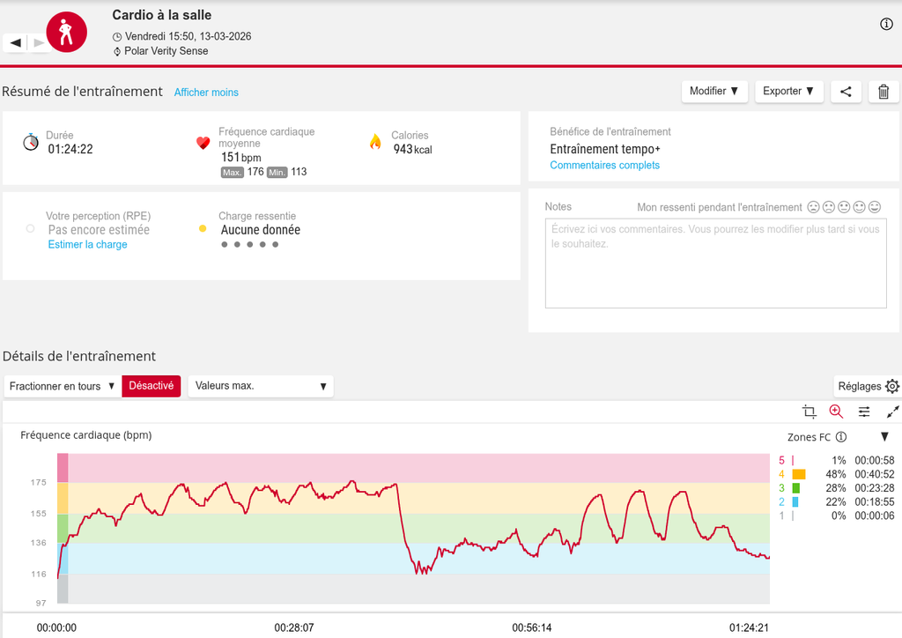Click the info icon next to Zones FC

click(841, 437)
